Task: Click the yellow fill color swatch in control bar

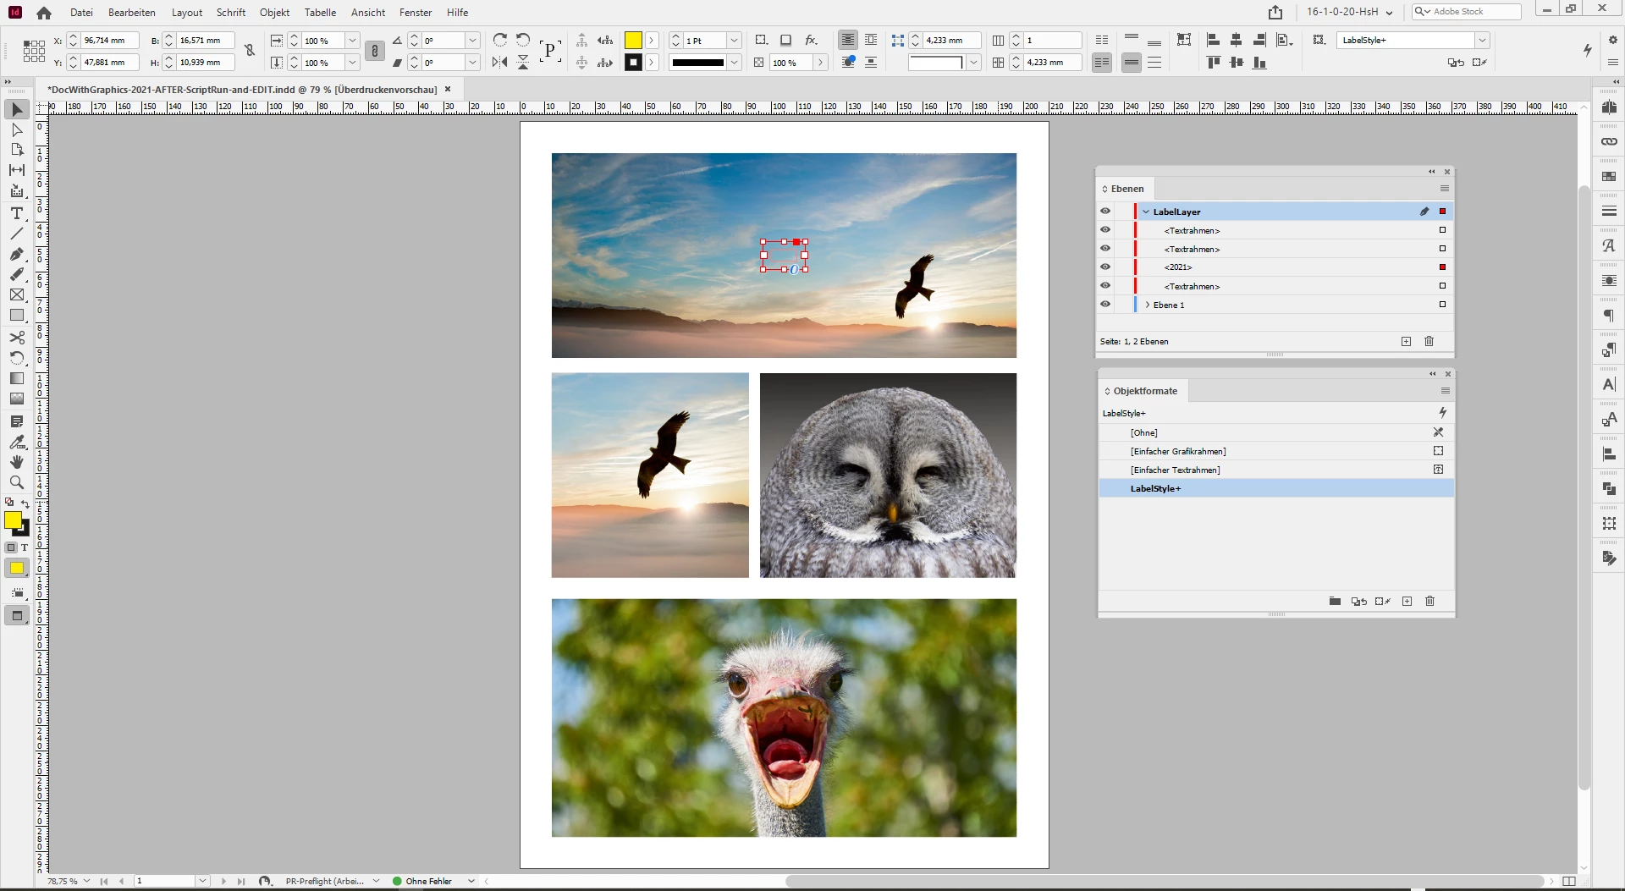Action: 633,40
